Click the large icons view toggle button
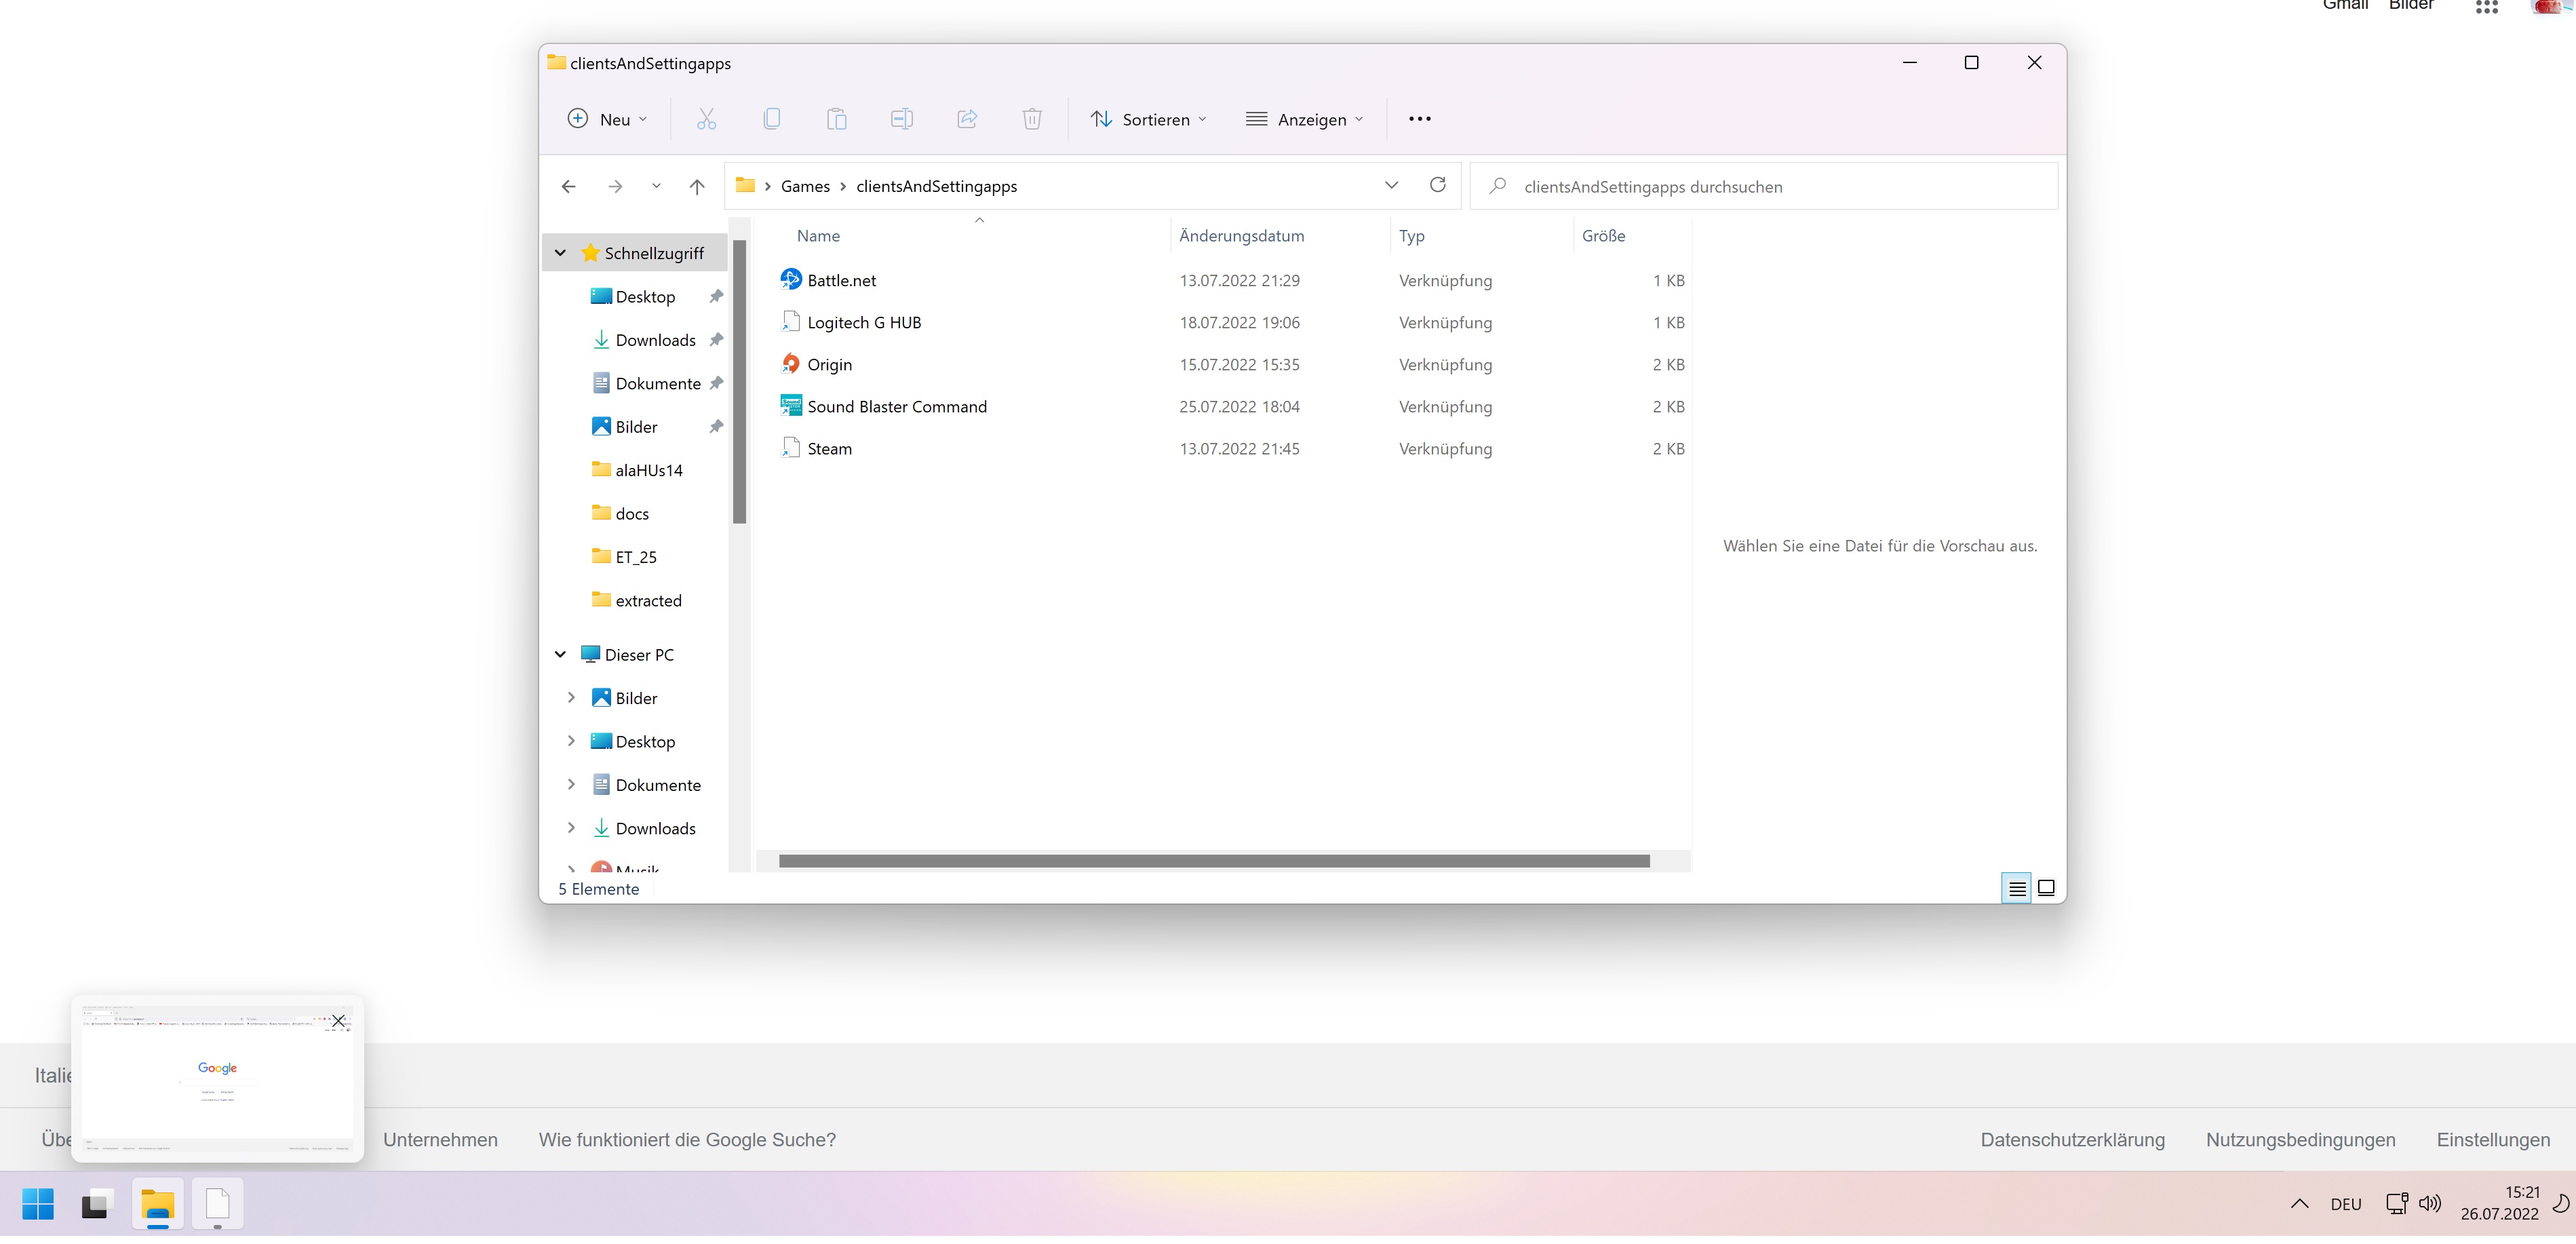This screenshot has width=2576, height=1244. 2046,887
